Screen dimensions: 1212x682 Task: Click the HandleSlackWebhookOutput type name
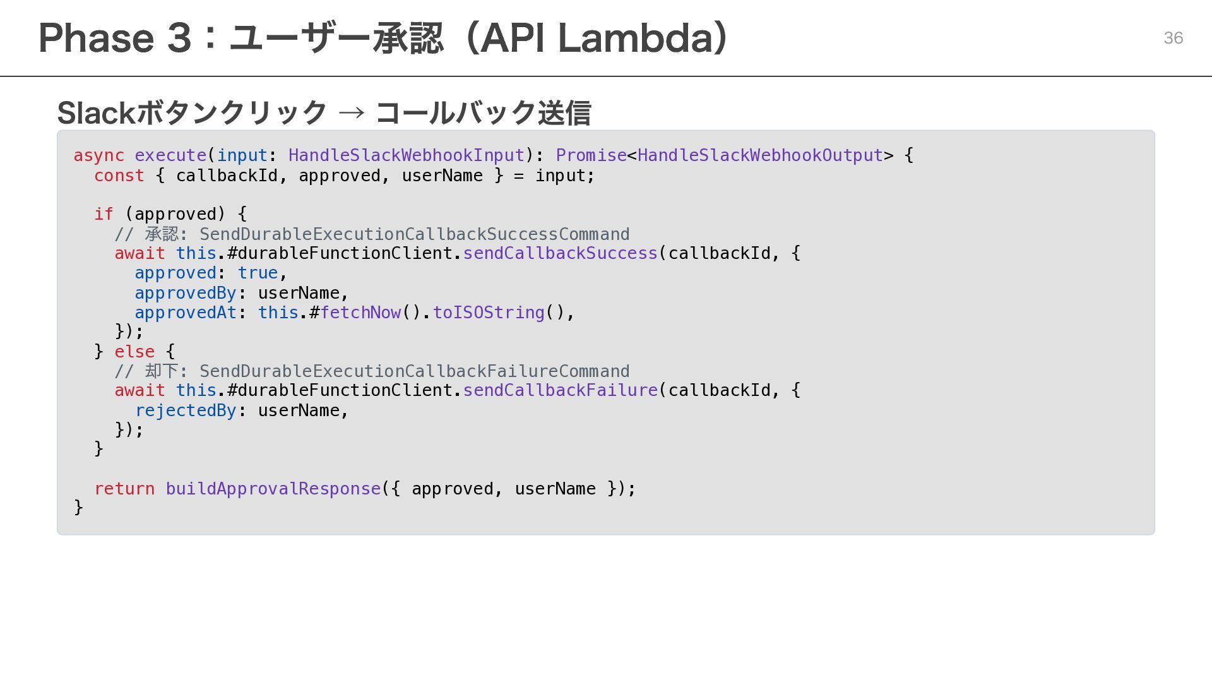[760, 155]
